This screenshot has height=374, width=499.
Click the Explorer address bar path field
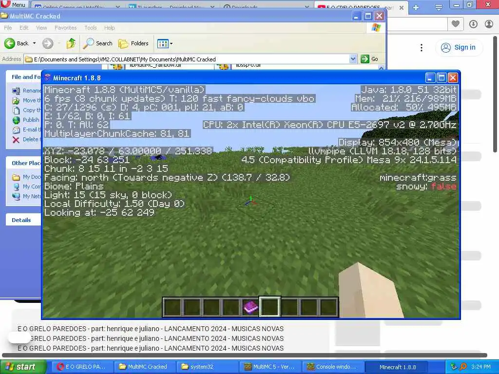pyautogui.click(x=187, y=59)
